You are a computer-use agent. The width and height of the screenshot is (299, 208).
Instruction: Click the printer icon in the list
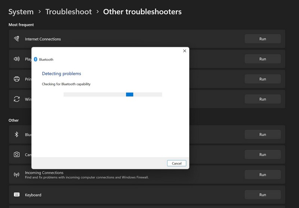16,79
